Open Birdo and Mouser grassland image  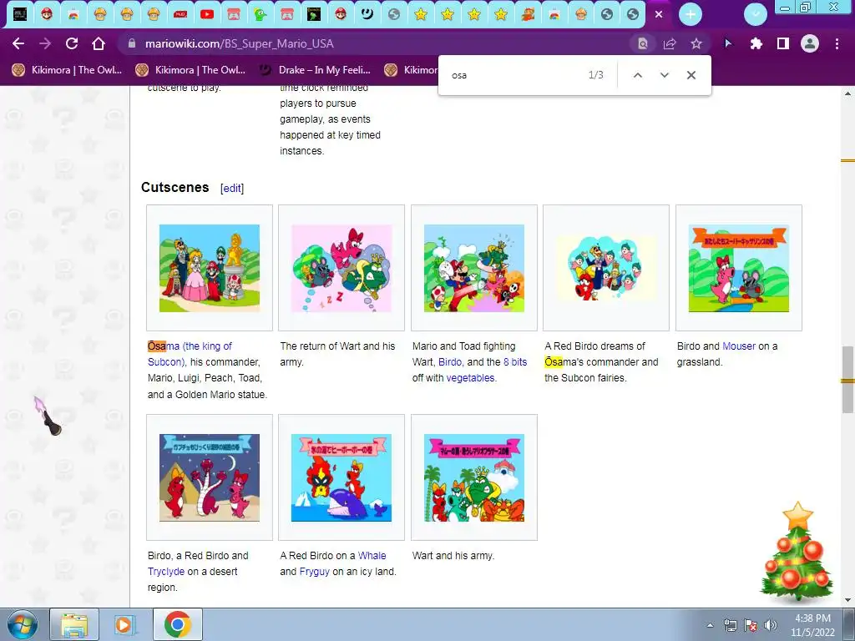738,268
